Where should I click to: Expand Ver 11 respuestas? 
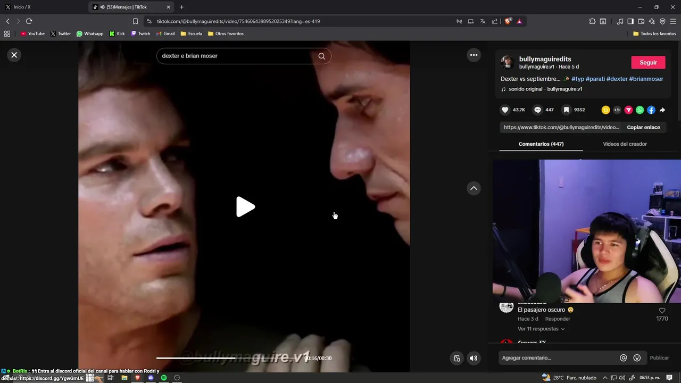541,329
